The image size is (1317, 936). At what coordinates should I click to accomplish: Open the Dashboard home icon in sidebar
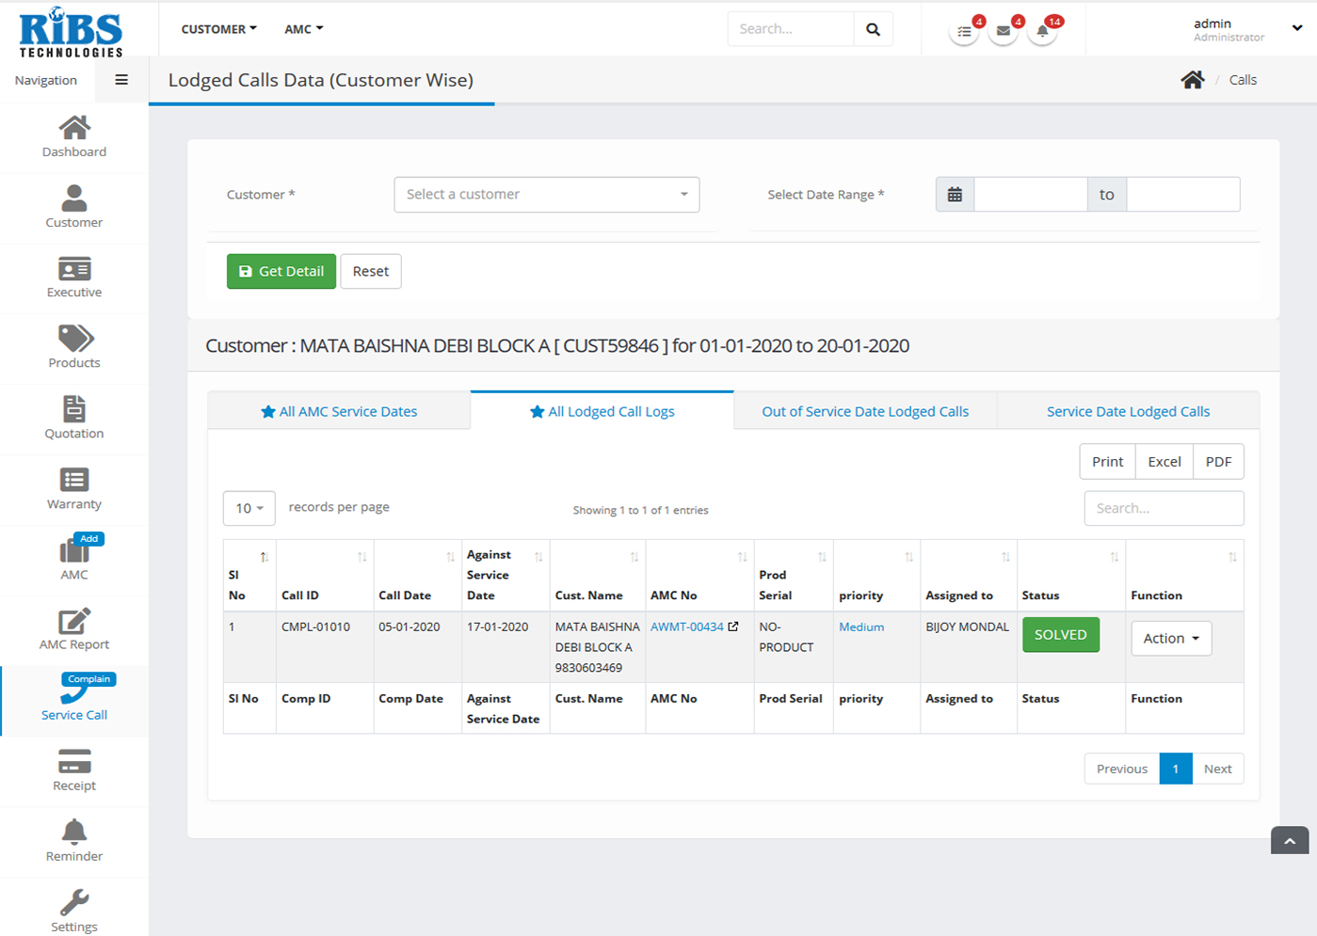click(x=74, y=128)
